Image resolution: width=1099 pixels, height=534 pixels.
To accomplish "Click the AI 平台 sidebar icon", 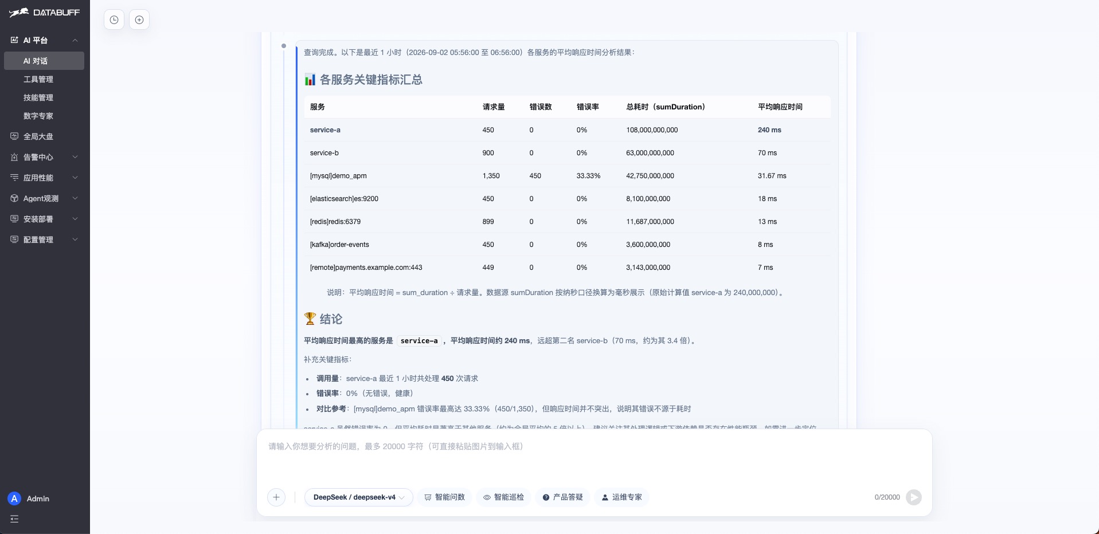I will (x=14, y=40).
